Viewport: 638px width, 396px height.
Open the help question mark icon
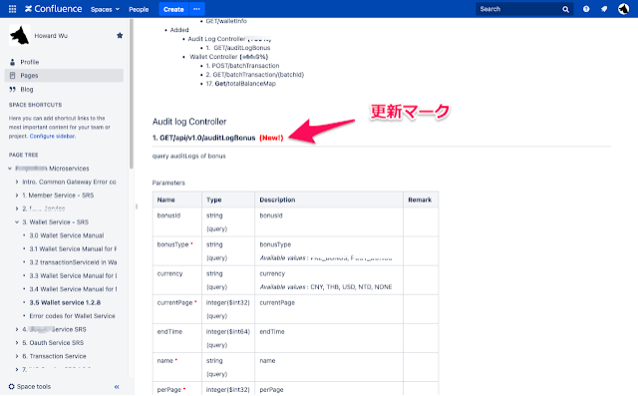586,9
